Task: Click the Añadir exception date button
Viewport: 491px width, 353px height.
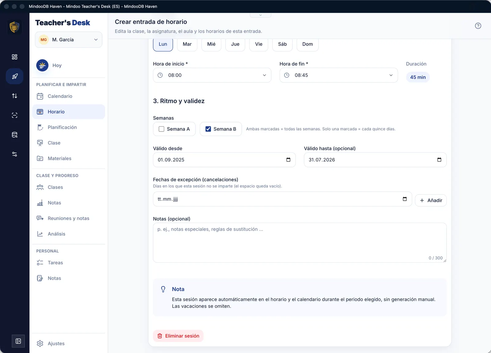Action: pyautogui.click(x=431, y=200)
